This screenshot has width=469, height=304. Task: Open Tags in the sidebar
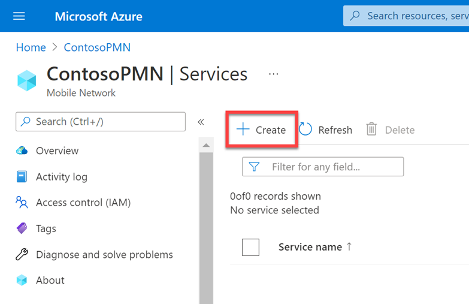(x=46, y=228)
